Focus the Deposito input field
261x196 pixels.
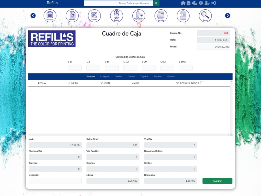[x=55, y=181]
